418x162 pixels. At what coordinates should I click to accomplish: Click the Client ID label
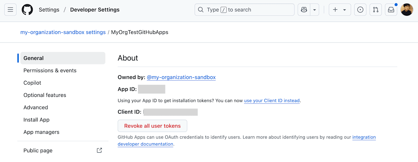130,112
